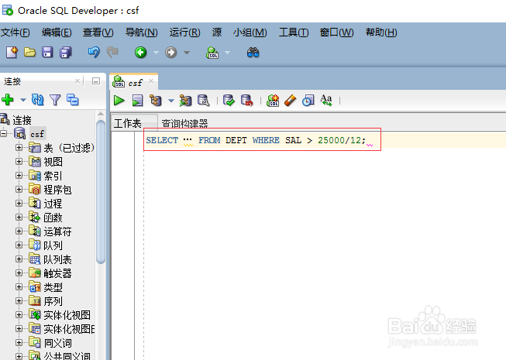506x360 pixels.
Task: Open the 导航(N) menu
Action: 141,33
